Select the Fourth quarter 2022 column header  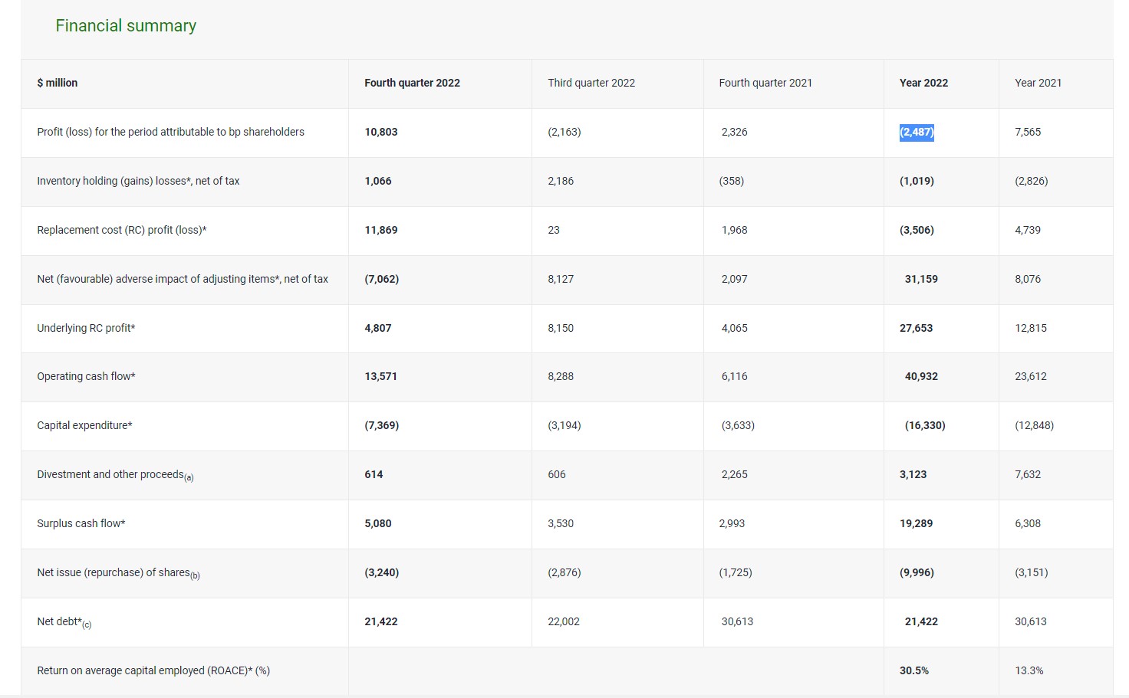pyautogui.click(x=412, y=83)
